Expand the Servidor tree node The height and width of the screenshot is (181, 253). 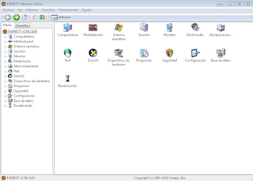(x=5, y=52)
